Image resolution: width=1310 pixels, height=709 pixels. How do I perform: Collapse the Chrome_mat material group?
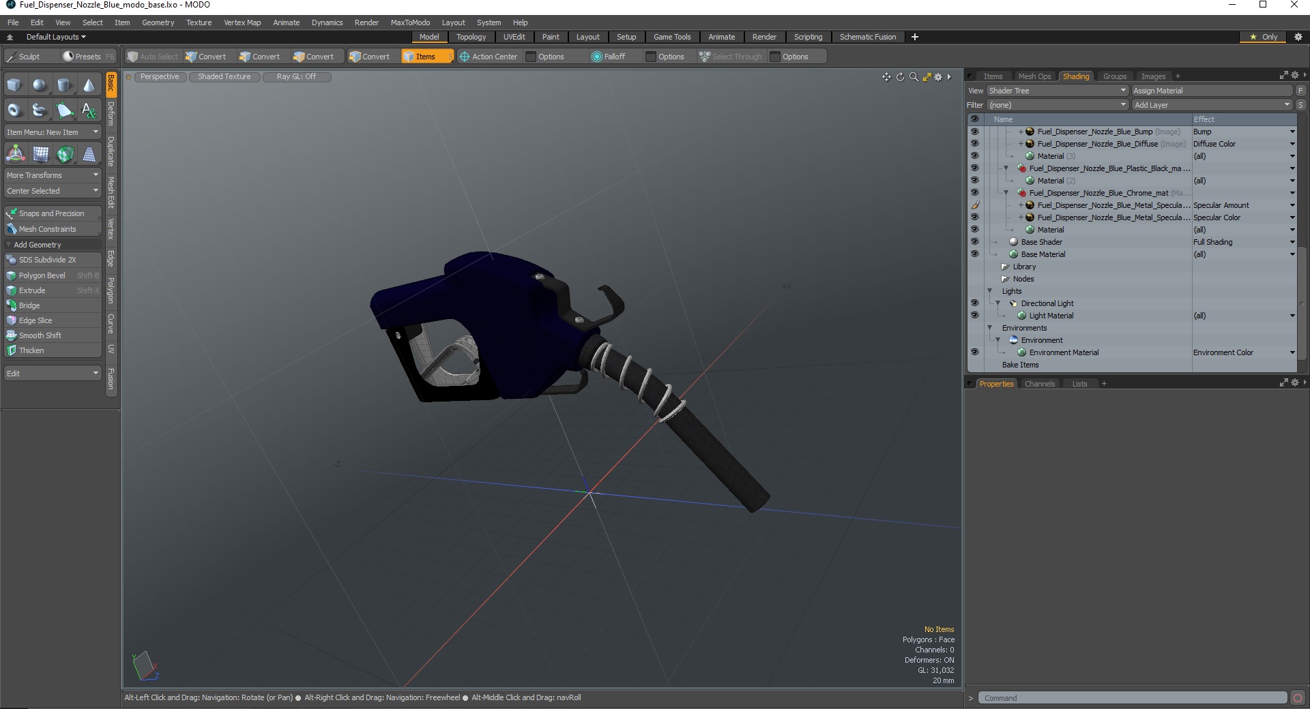(1006, 193)
